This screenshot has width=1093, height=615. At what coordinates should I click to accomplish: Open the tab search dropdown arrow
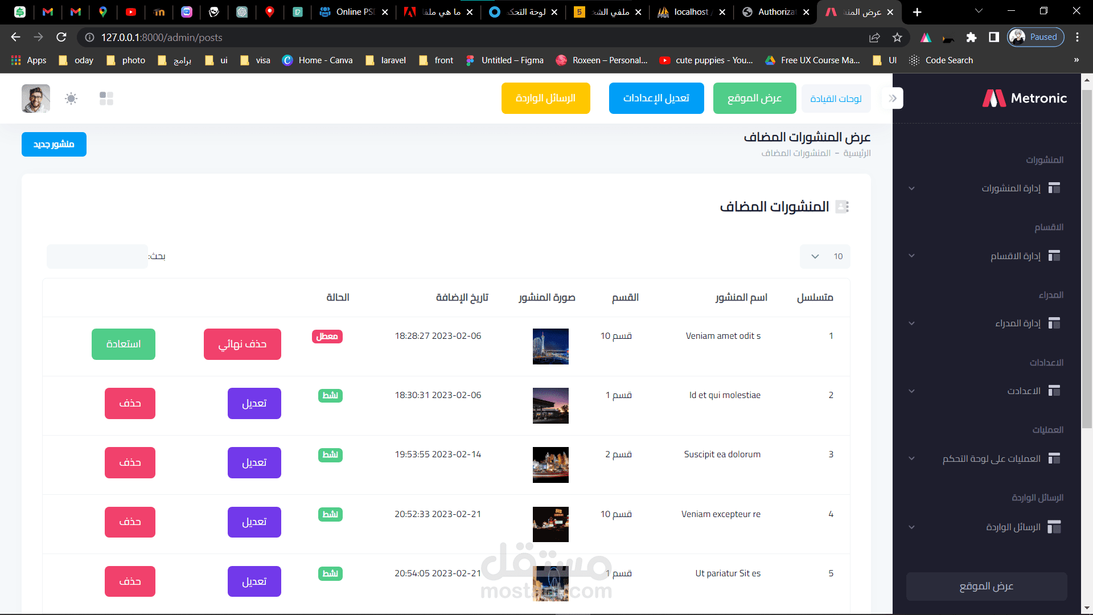click(x=978, y=12)
